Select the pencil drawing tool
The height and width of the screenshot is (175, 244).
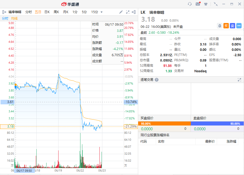pos(121,12)
